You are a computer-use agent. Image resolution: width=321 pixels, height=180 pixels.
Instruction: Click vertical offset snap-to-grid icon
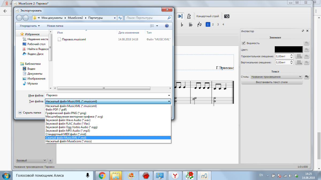(299, 62)
